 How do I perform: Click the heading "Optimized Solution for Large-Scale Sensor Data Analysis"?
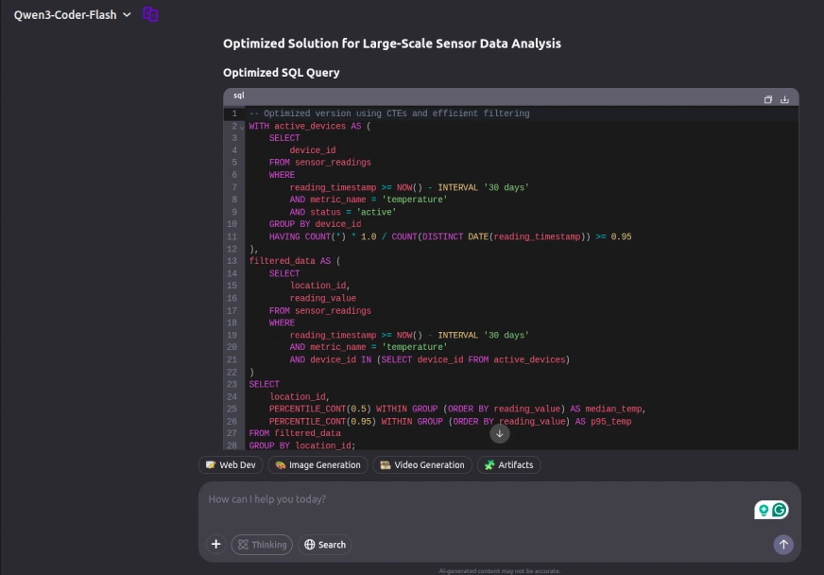392,44
